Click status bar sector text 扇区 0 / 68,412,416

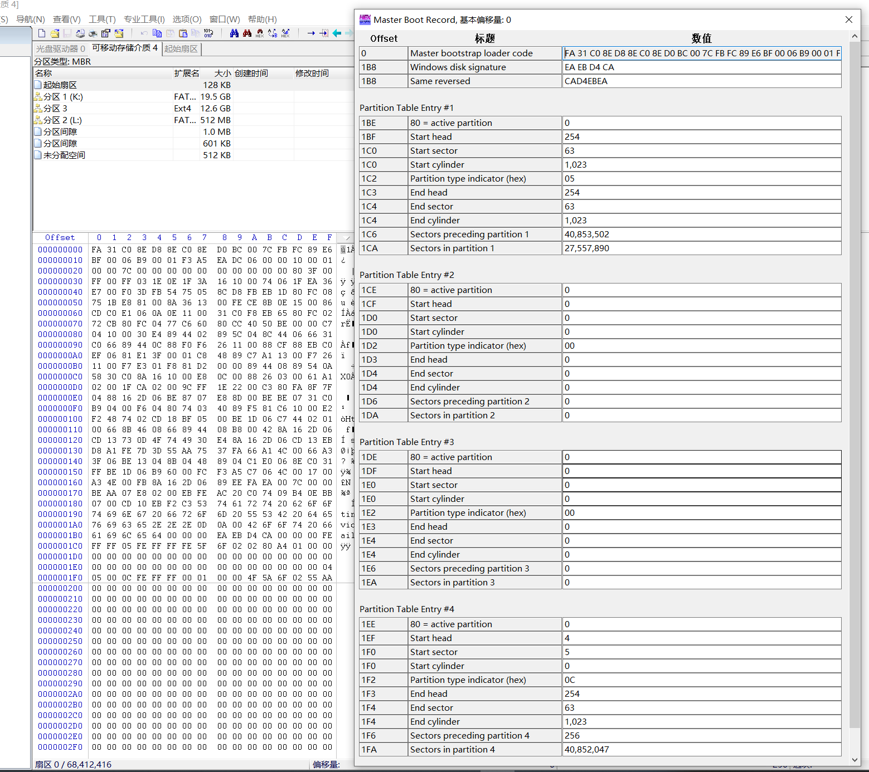pos(73,765)
